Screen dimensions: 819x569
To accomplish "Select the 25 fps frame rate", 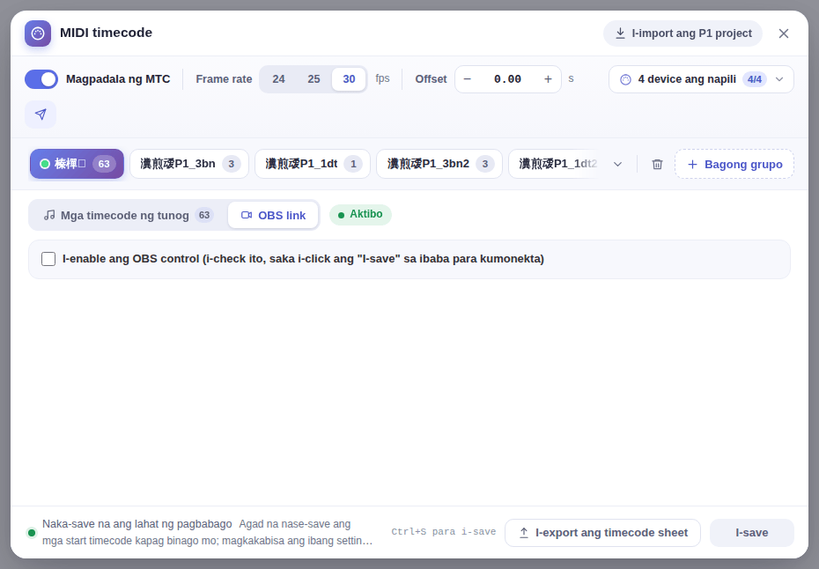I will click(x=314, y=79).
